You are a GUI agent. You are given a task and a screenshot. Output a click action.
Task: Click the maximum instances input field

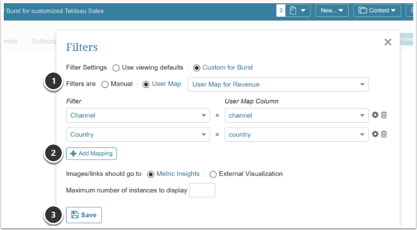(202, 190)
